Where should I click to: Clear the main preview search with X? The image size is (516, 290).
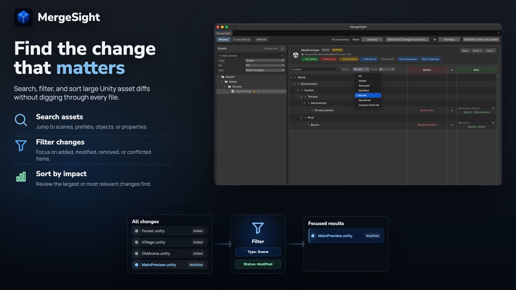tap(282, 56)
